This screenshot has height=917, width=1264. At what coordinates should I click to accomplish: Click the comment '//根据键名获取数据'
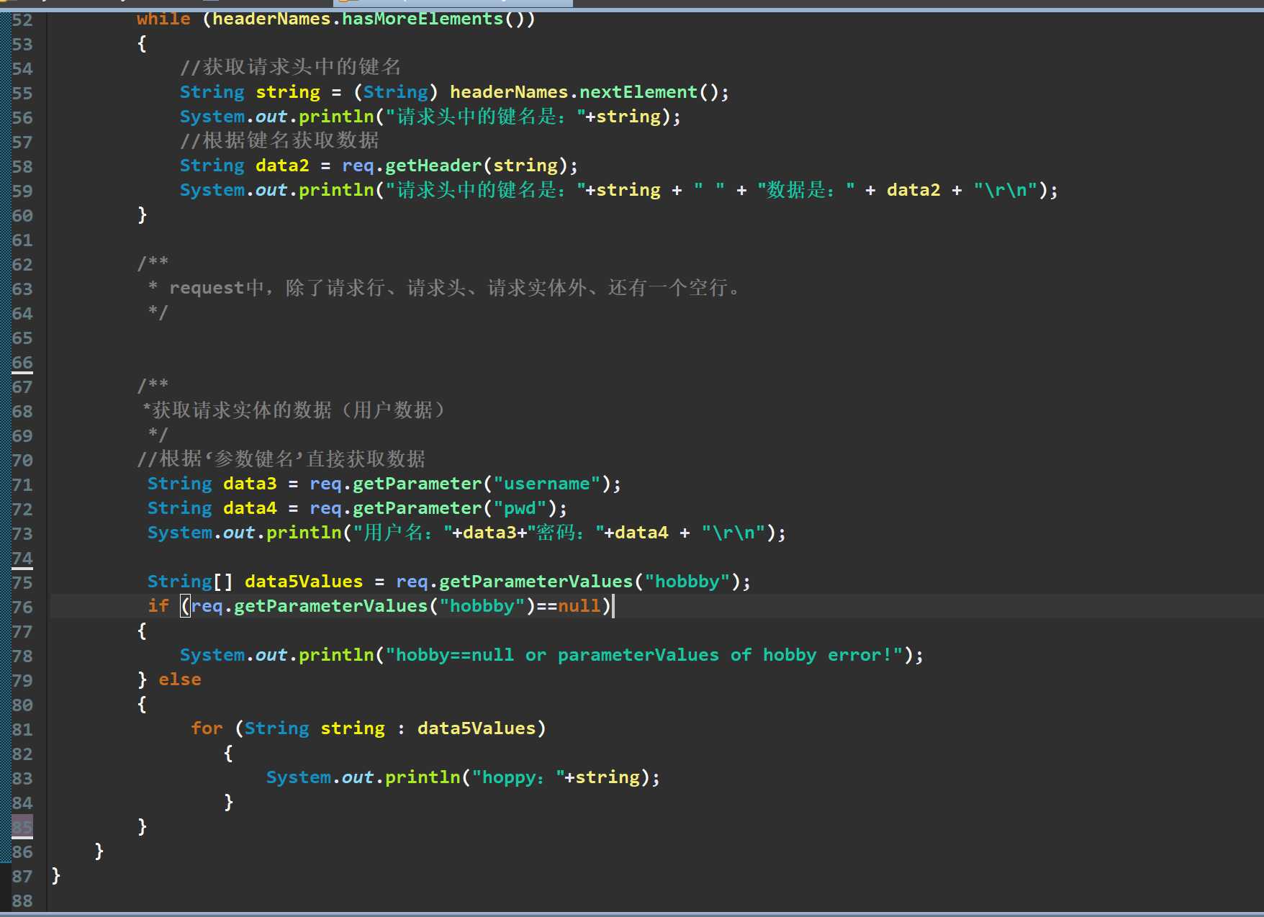pyautogui.click(x=279, y=140)
